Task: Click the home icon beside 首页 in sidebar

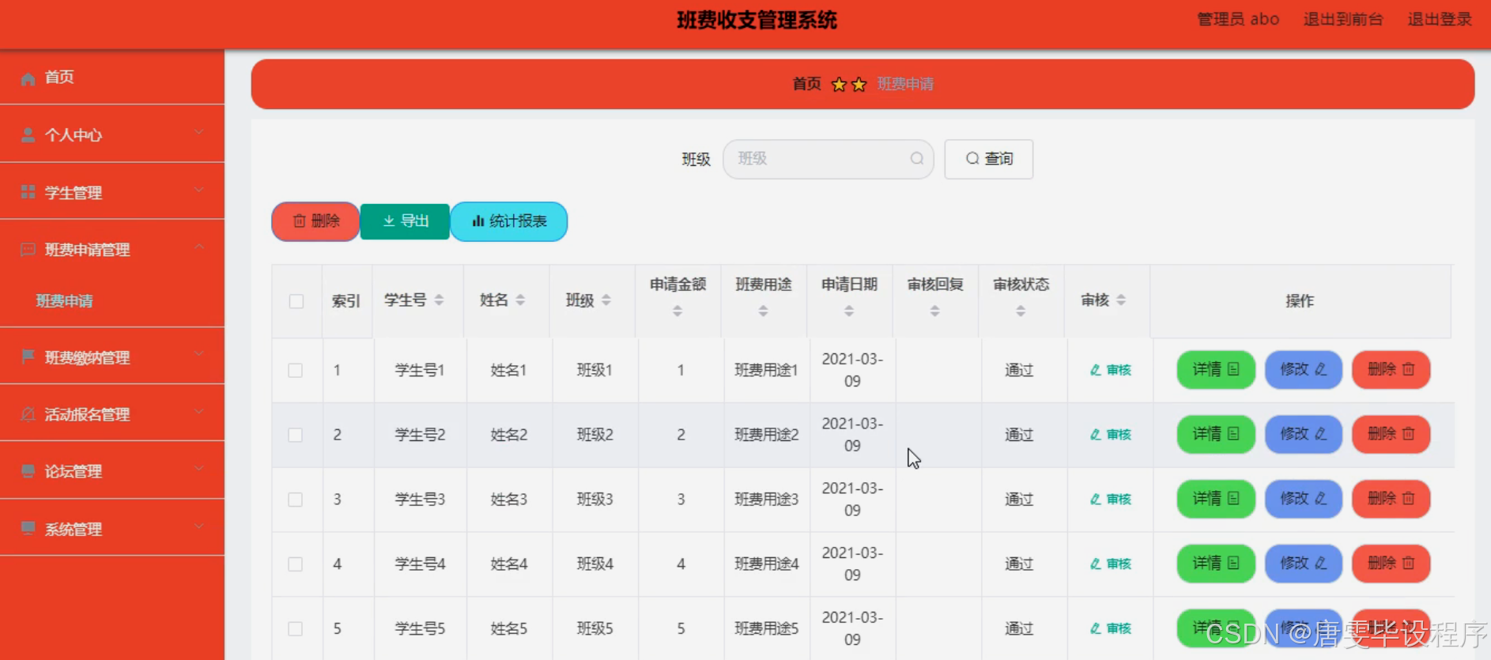Action: pos(28,78)
